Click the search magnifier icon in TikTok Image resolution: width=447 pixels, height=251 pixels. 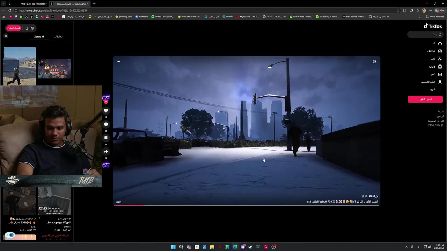point(440,35)
